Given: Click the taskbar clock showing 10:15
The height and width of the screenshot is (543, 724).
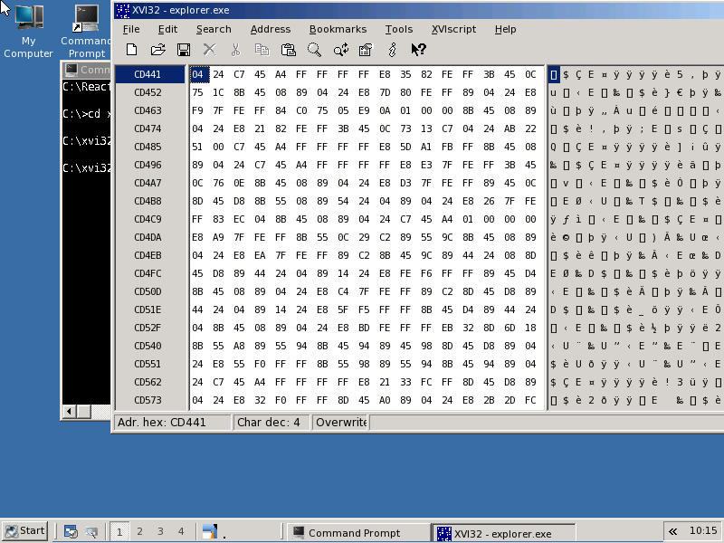Looking at the screenshot, I should [x=703, y=531].
